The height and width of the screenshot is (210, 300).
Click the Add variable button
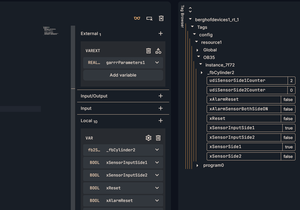tap(123, 75)
